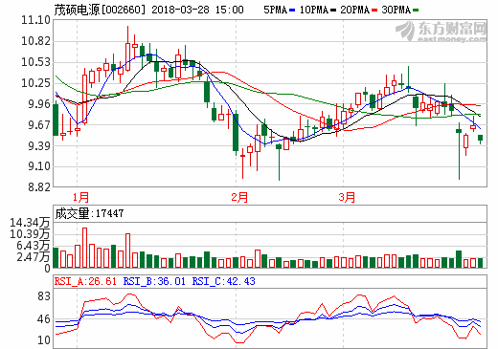Click the RSI_A:26.61 indicator label

click(x=85, y=281)
